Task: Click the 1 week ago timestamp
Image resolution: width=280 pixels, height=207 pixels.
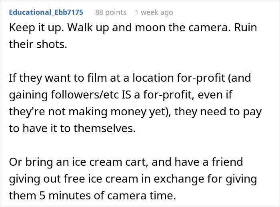Action: 154,12
